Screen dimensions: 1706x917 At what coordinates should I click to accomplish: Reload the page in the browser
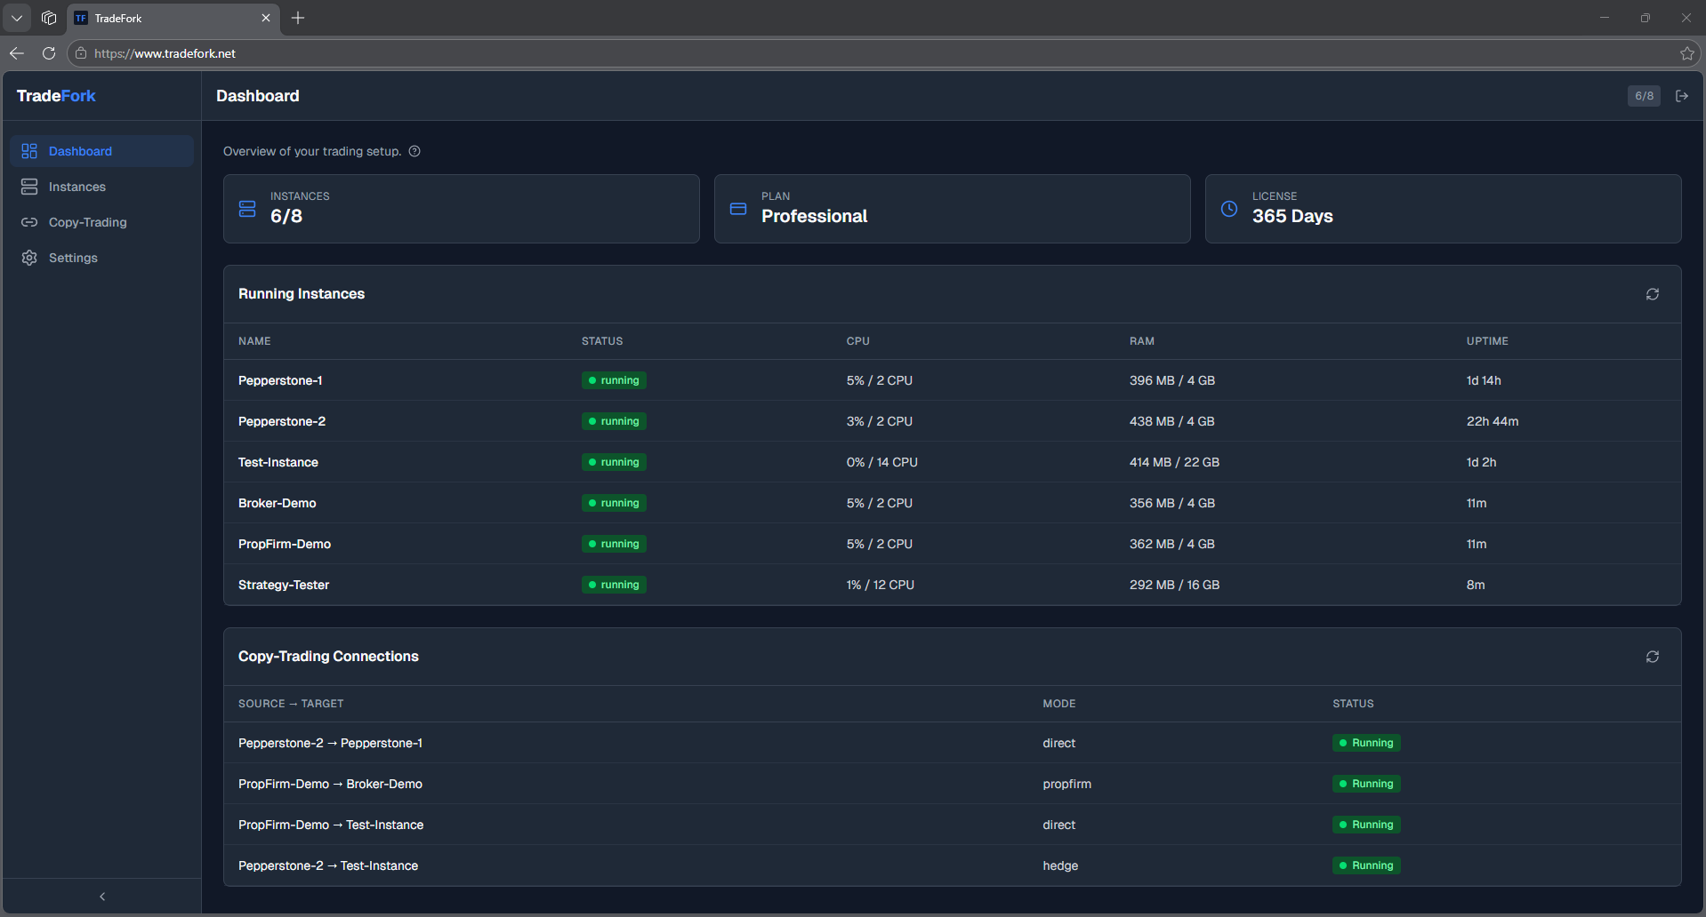[x=49, y=53]
